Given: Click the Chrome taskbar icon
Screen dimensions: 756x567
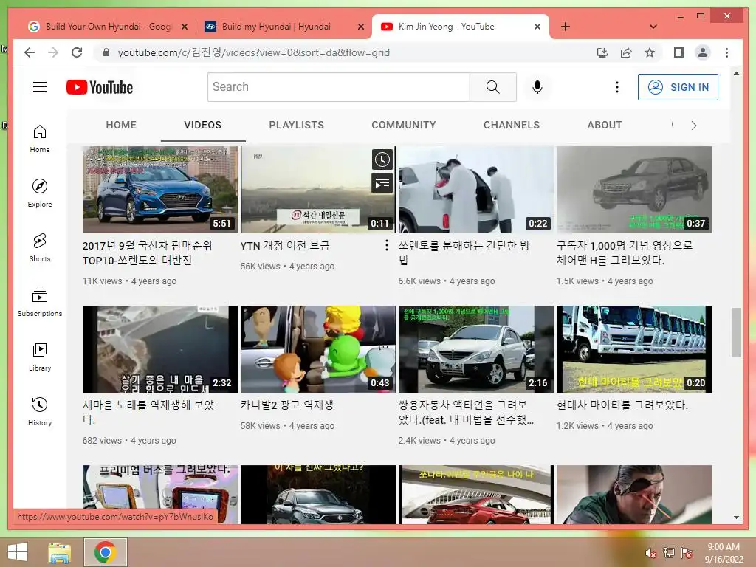Looking at the screenshot, I should point(105,552).
